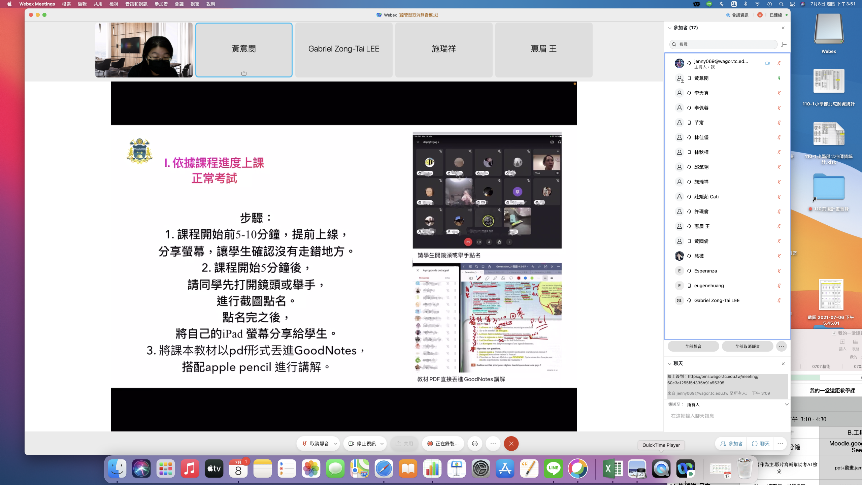This screenshot has height=485, width=862.
Task: Open the LINE app in the dock
Action: 553,468
